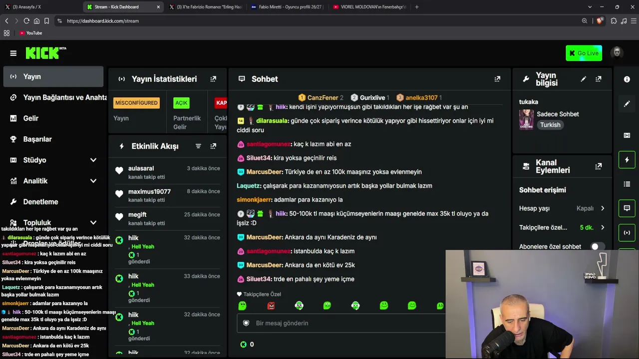
Task: Pop out the Etkinlik Akışı panel
Action: point(213,146)
